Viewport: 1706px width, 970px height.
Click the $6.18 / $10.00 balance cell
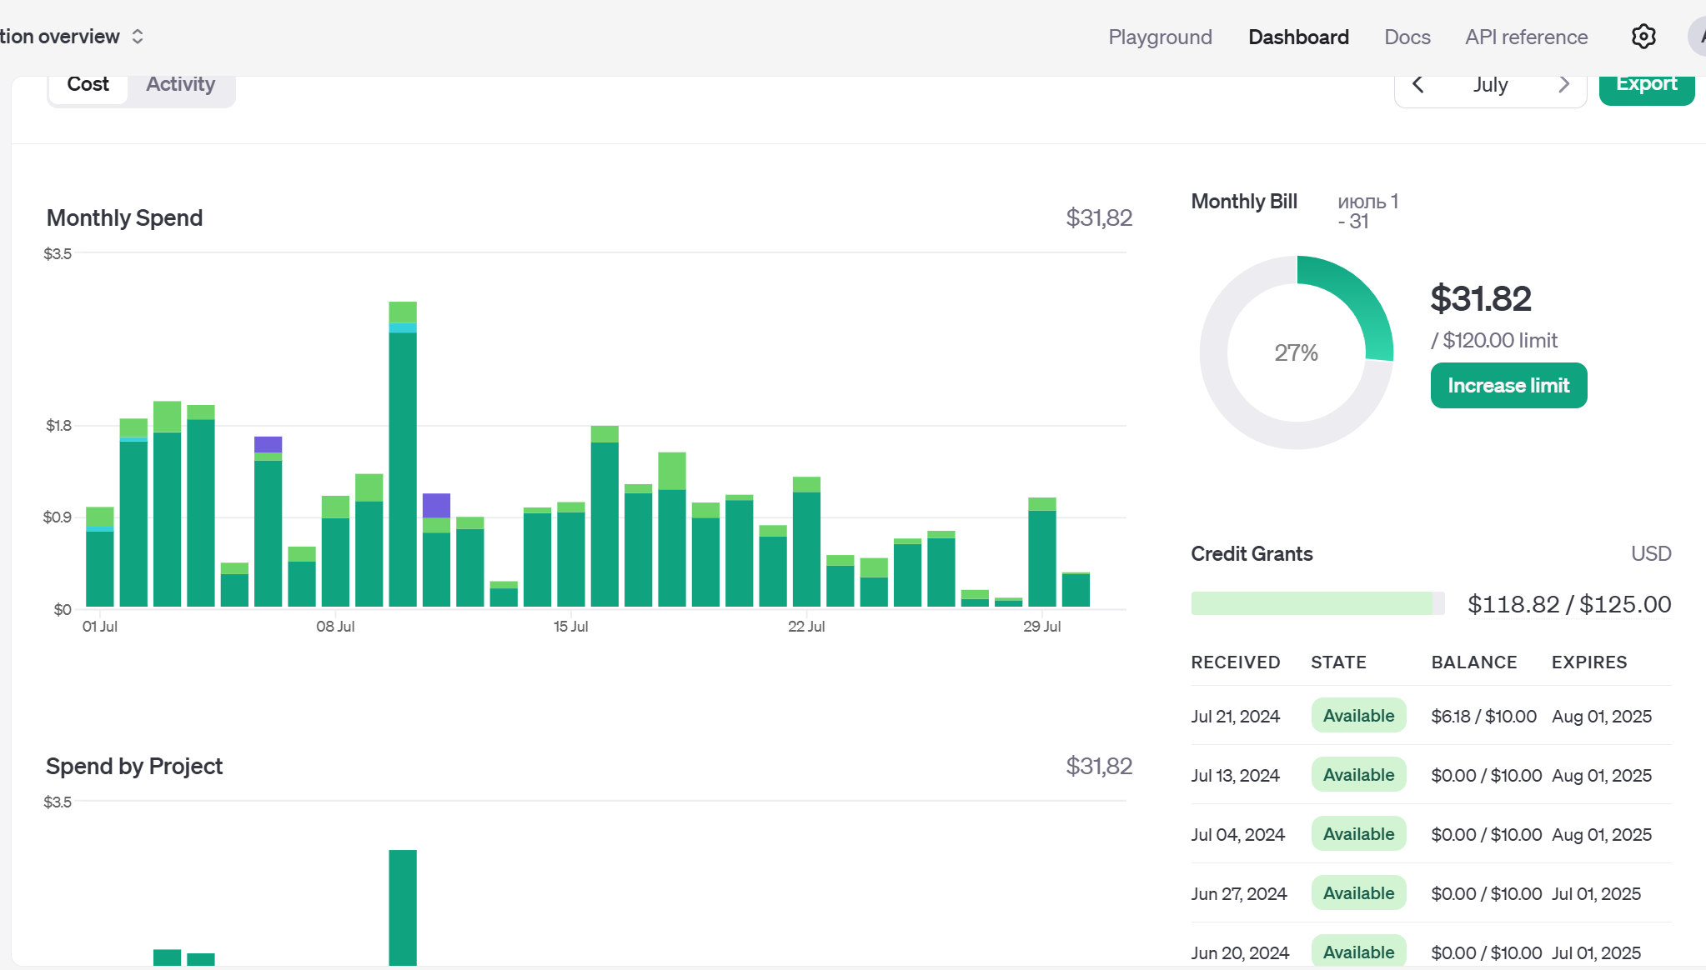1483,717
